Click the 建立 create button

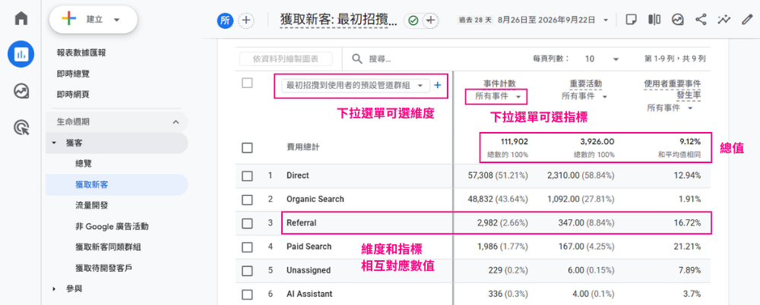pos(93,20)
